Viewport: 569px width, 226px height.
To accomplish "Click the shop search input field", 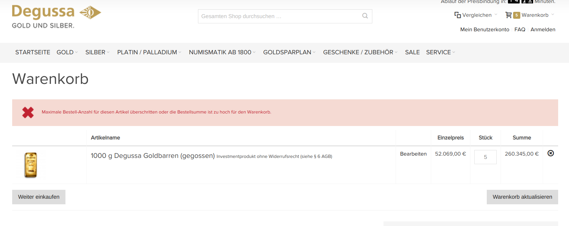I will [x=280, y=16].
